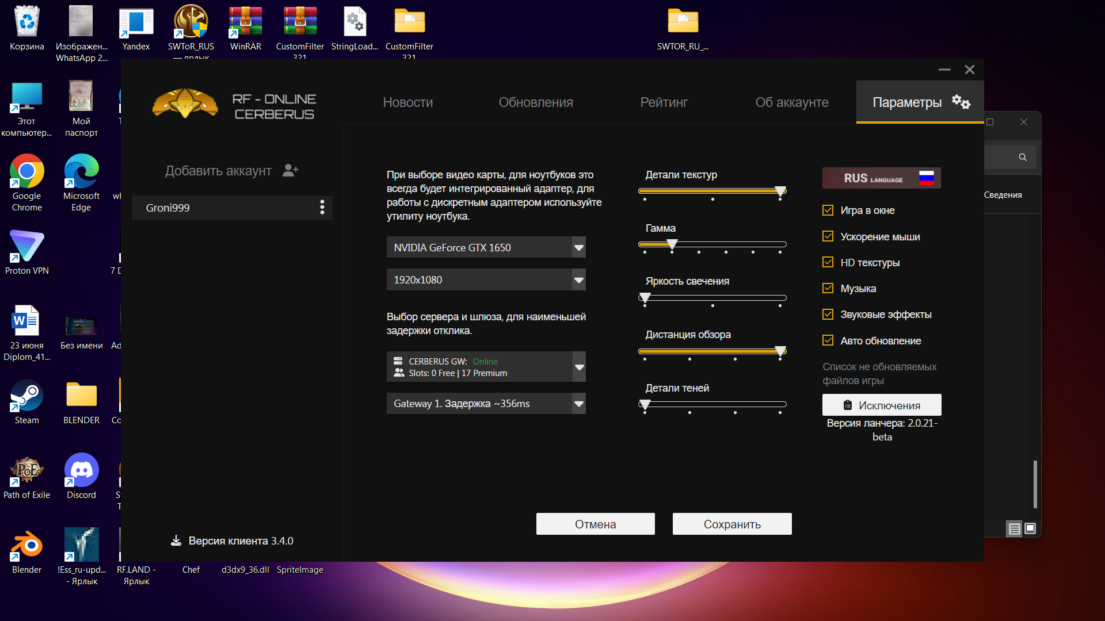This screenshot has height=621, width=1105.
Task: Click Добавить аккаунт link
Action: pos(218,171)
